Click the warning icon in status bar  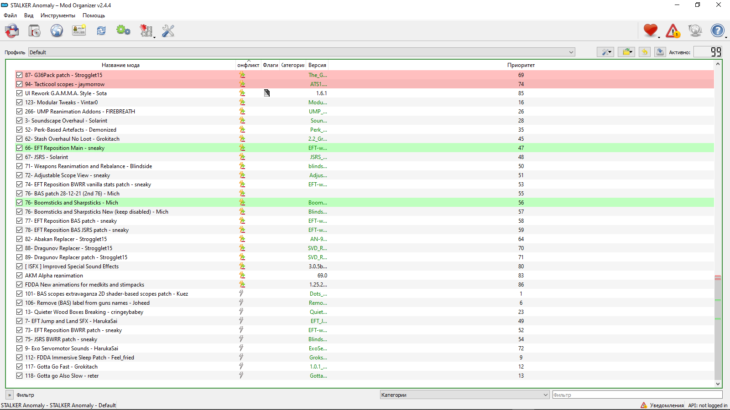pos(644,405)
